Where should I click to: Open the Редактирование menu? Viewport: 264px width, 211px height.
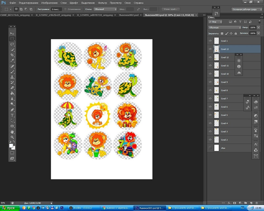coord(29,3)
